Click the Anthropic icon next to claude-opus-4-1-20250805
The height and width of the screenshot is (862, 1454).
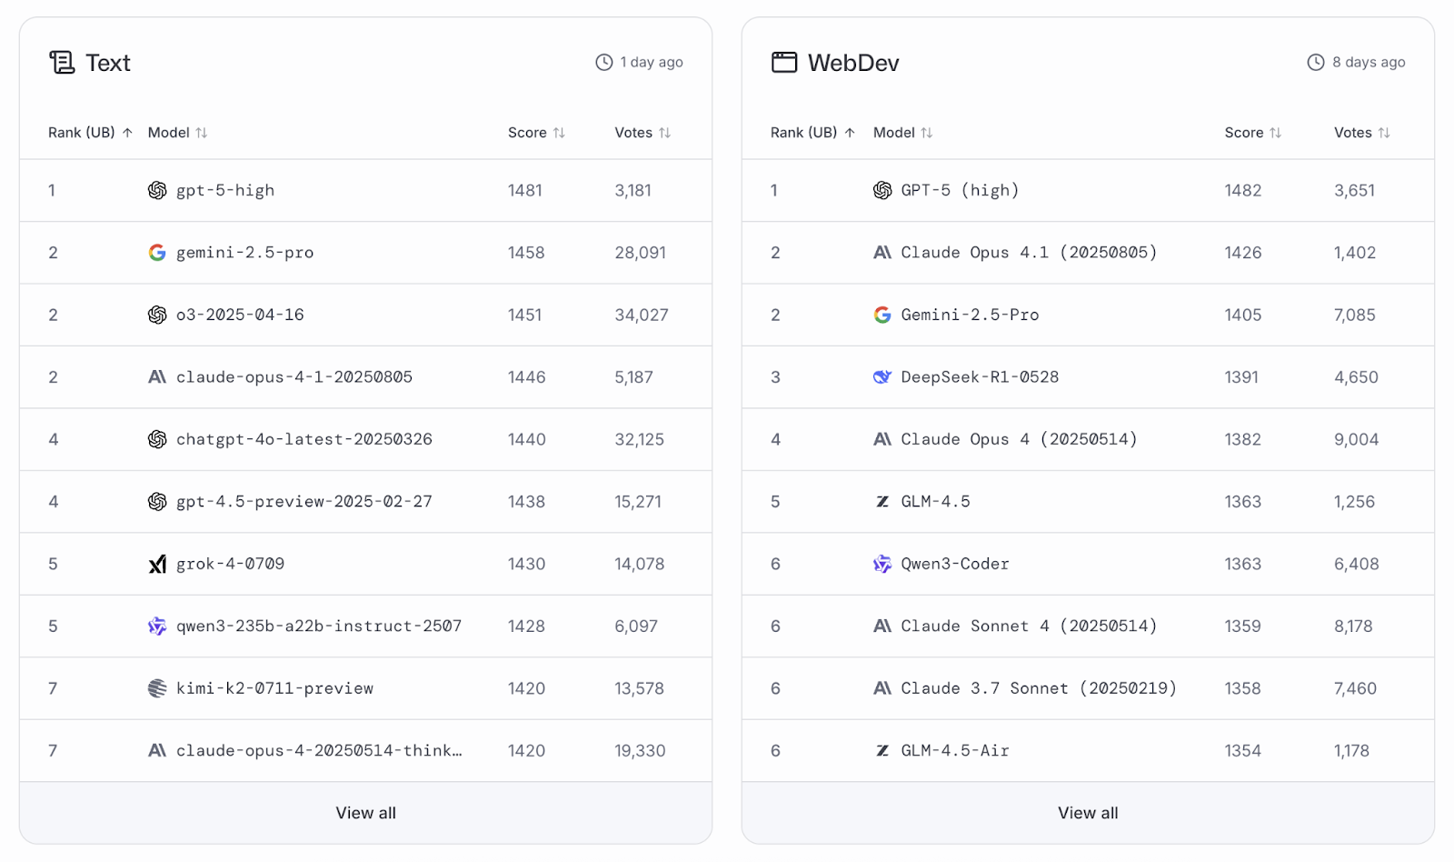[x=156, y=376]
